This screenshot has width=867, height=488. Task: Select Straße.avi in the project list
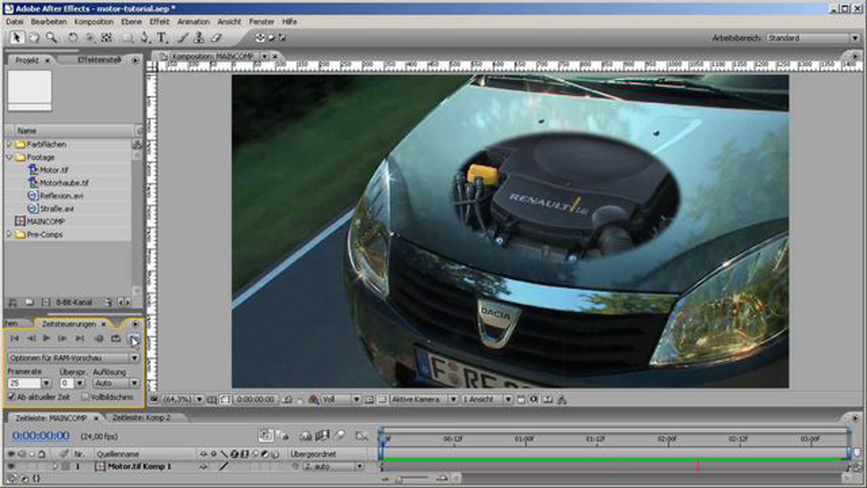click(x=57, y=209)
